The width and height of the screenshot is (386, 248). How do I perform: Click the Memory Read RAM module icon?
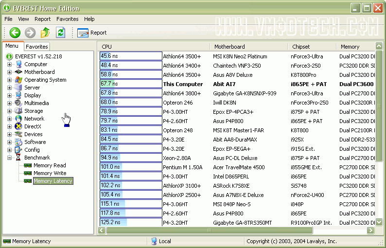28,165
